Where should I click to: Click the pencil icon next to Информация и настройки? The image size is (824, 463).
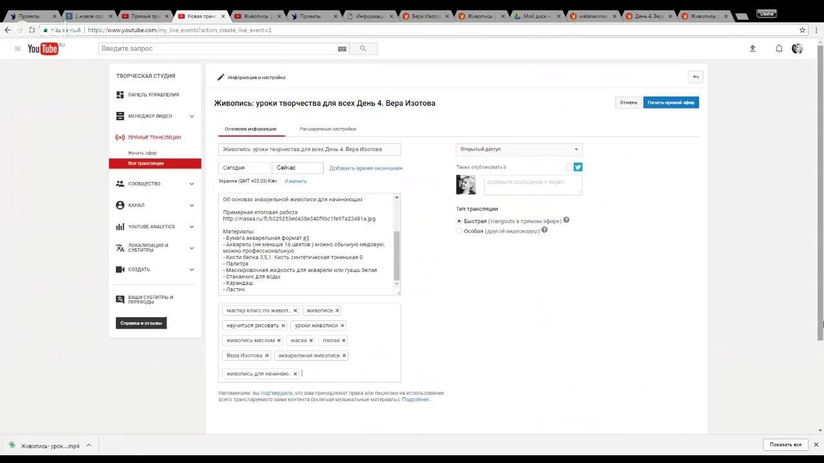[x=221, y=77]
